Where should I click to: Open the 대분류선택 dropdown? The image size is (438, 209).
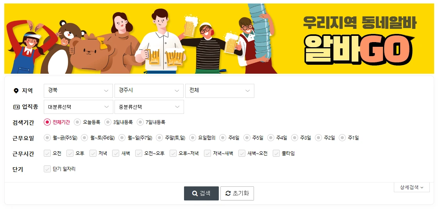[78, 107]
